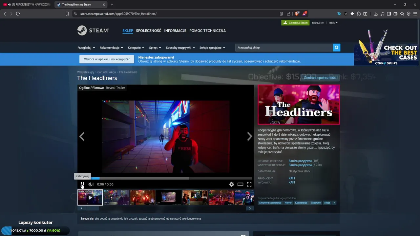
Task: Focus the Przeszukaj sklep search field
Action: [284, 48]
